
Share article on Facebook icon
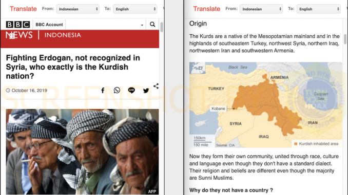[x=103, y=90]
